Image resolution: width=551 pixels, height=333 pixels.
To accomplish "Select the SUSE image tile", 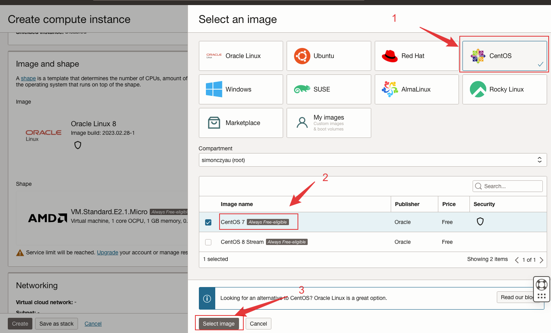I will [328, 90].
